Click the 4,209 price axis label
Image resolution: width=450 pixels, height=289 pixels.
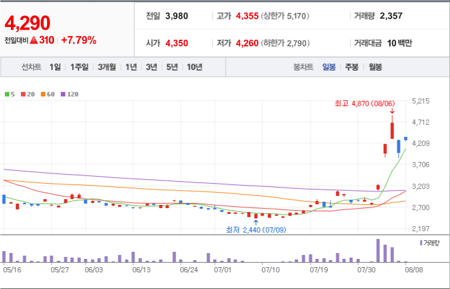click(x=420, y=143)
